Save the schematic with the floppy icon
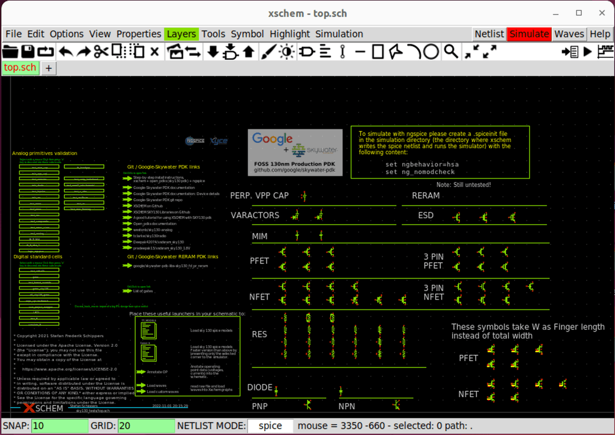This screenshot has height=435, width=615. click(28, 52)
